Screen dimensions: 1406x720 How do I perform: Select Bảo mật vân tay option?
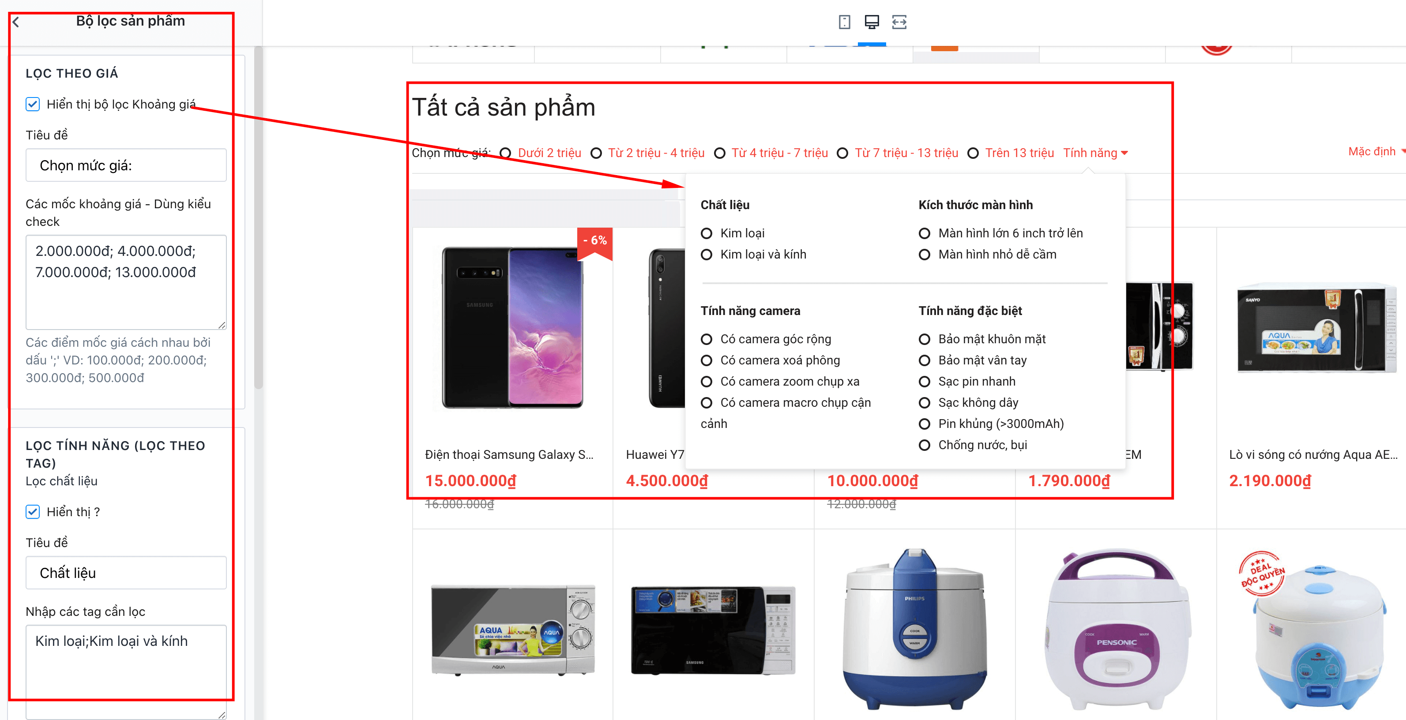coord(924,360)
